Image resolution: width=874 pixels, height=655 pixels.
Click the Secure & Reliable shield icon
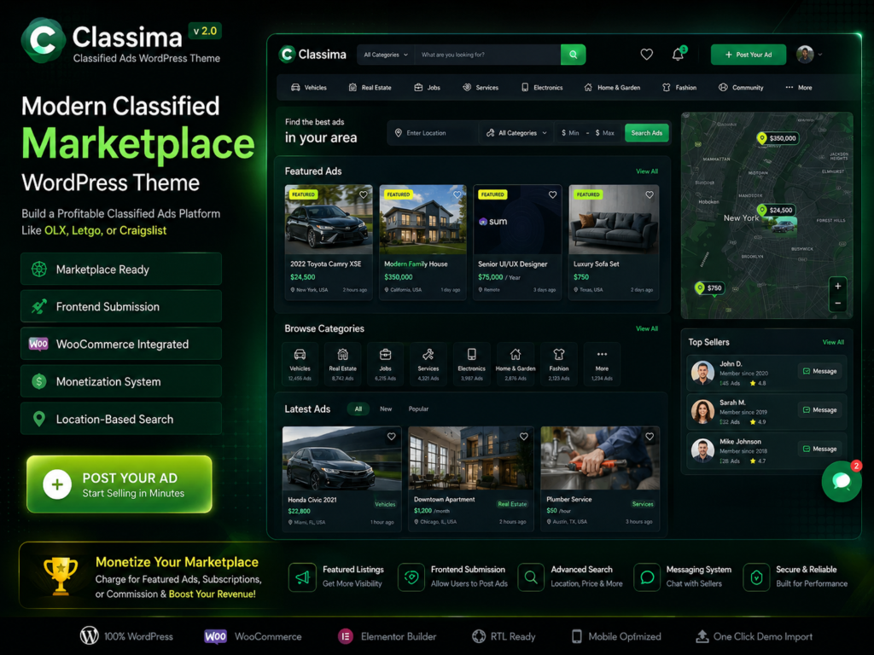756,577
